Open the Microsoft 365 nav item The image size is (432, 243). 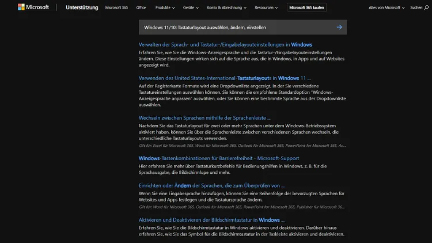pyautogui.click(x=116, y=7)
